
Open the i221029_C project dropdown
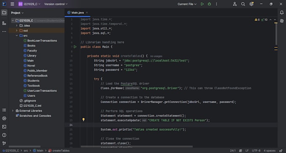click(x=29, y=4)
